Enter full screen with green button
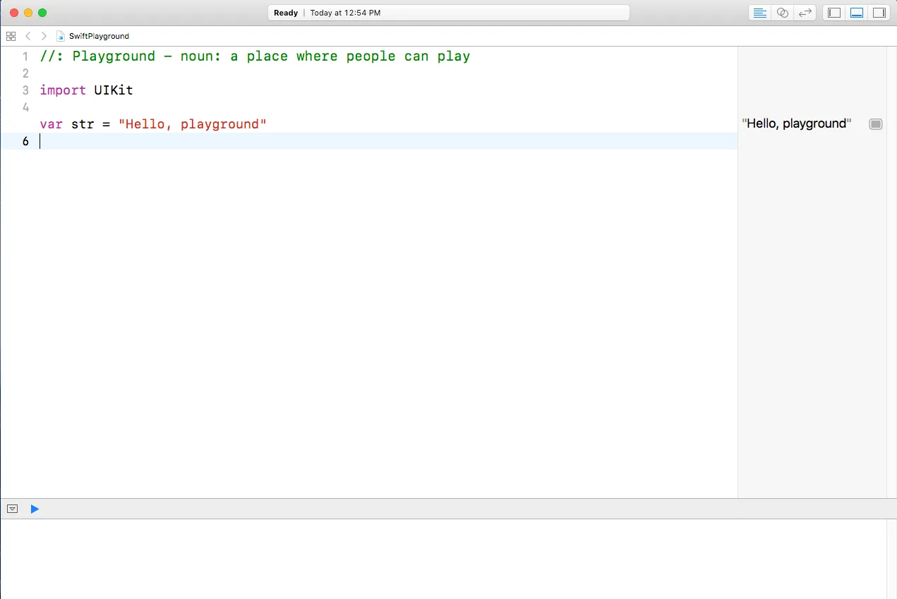 click(42, 13)
